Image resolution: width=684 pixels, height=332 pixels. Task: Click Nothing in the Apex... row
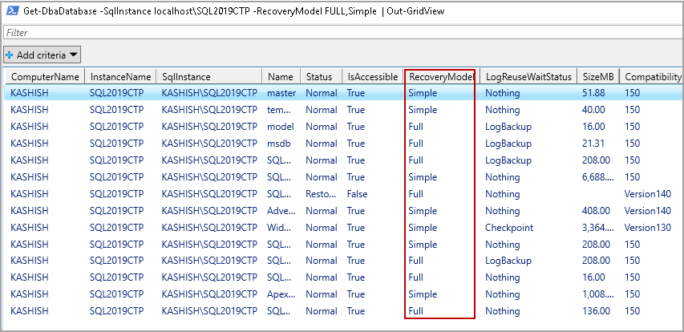point(503,294)
